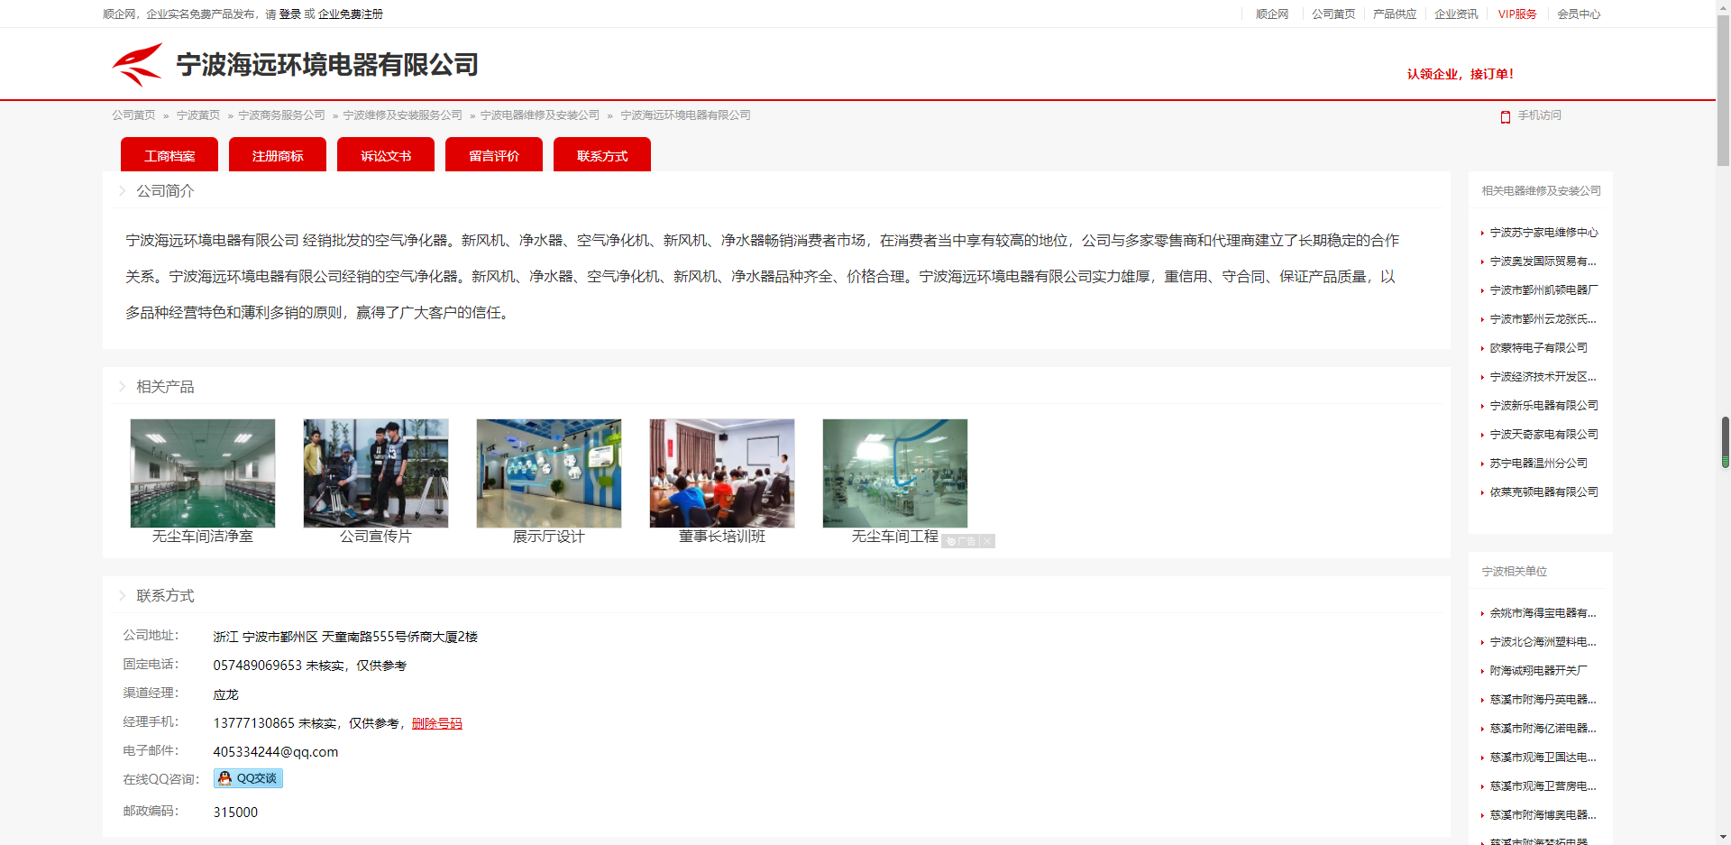Open 公司黄页 in top navigation
Screen dimensions: 1731x845
click(x=1333, y=14)
